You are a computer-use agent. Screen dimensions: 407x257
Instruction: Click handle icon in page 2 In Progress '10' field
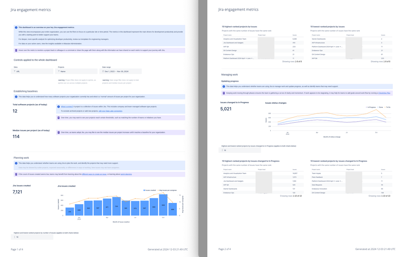(x=222, y=150)
